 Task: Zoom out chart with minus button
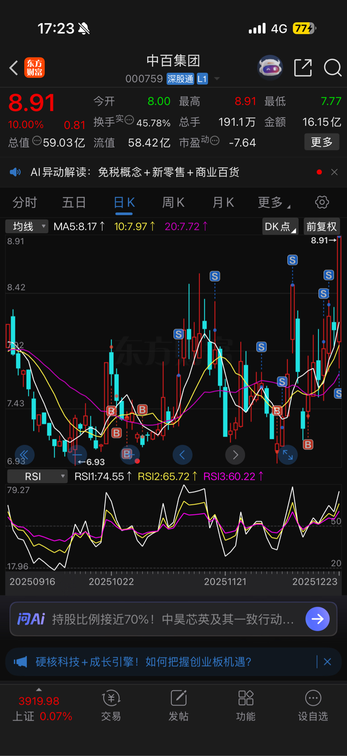click(x=77, y=455)
